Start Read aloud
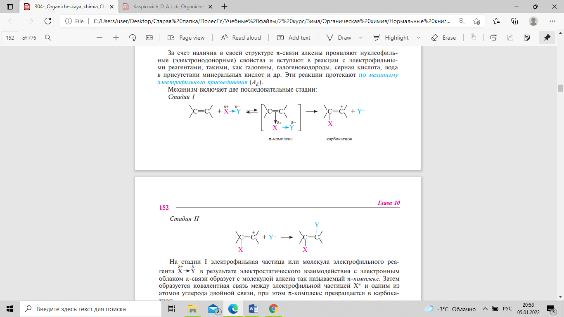564x317 pixels. click(241, 38)
